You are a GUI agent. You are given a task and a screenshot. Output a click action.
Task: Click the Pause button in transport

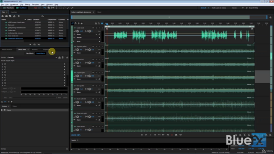coord(150,135)
